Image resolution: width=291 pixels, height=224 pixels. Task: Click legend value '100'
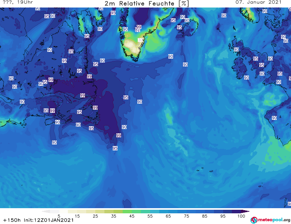coord(241,216)
